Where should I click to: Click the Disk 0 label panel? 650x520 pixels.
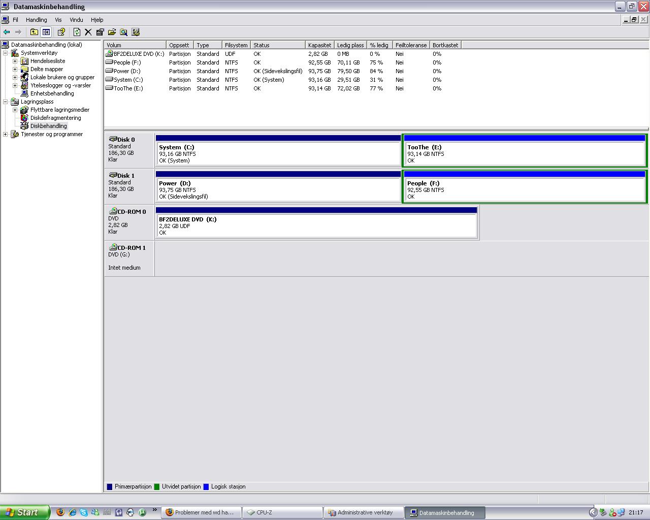[x=129, y=150]
